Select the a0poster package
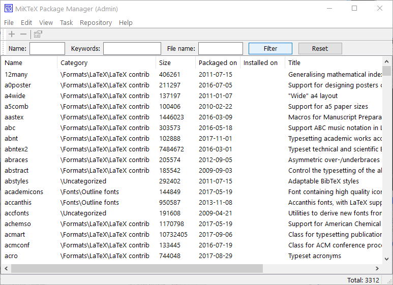 pyautogui.click(x=18, y=85)
